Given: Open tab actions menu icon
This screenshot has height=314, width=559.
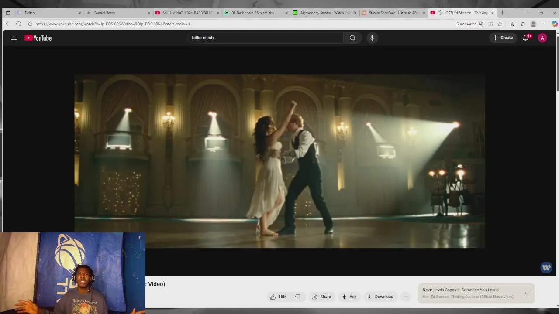Looking at the screenshot, I should [x=8, y=13].
